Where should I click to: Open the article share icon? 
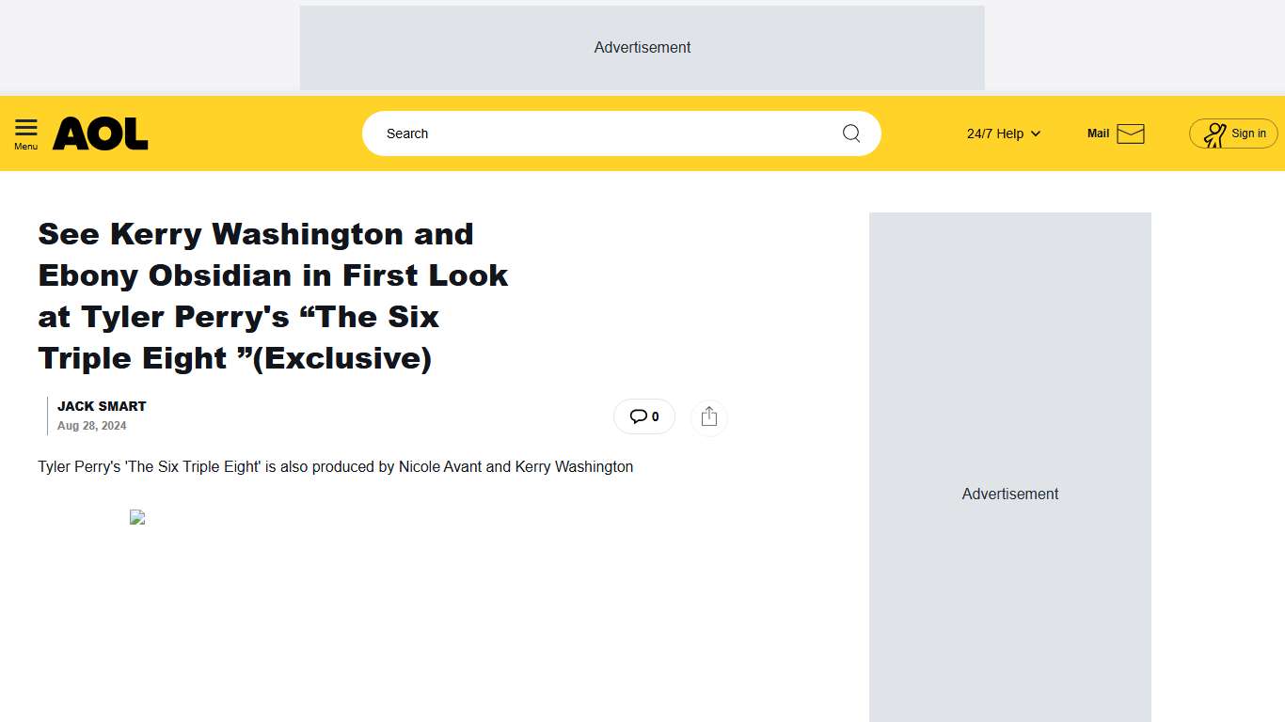(x=709, y=417)
